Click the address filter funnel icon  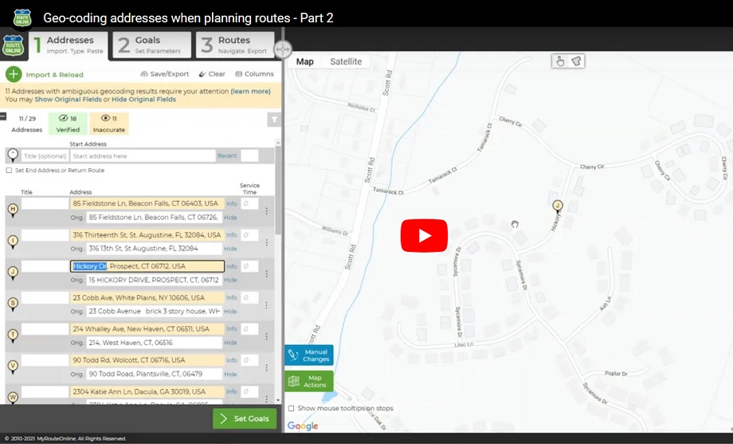(274, 120)
